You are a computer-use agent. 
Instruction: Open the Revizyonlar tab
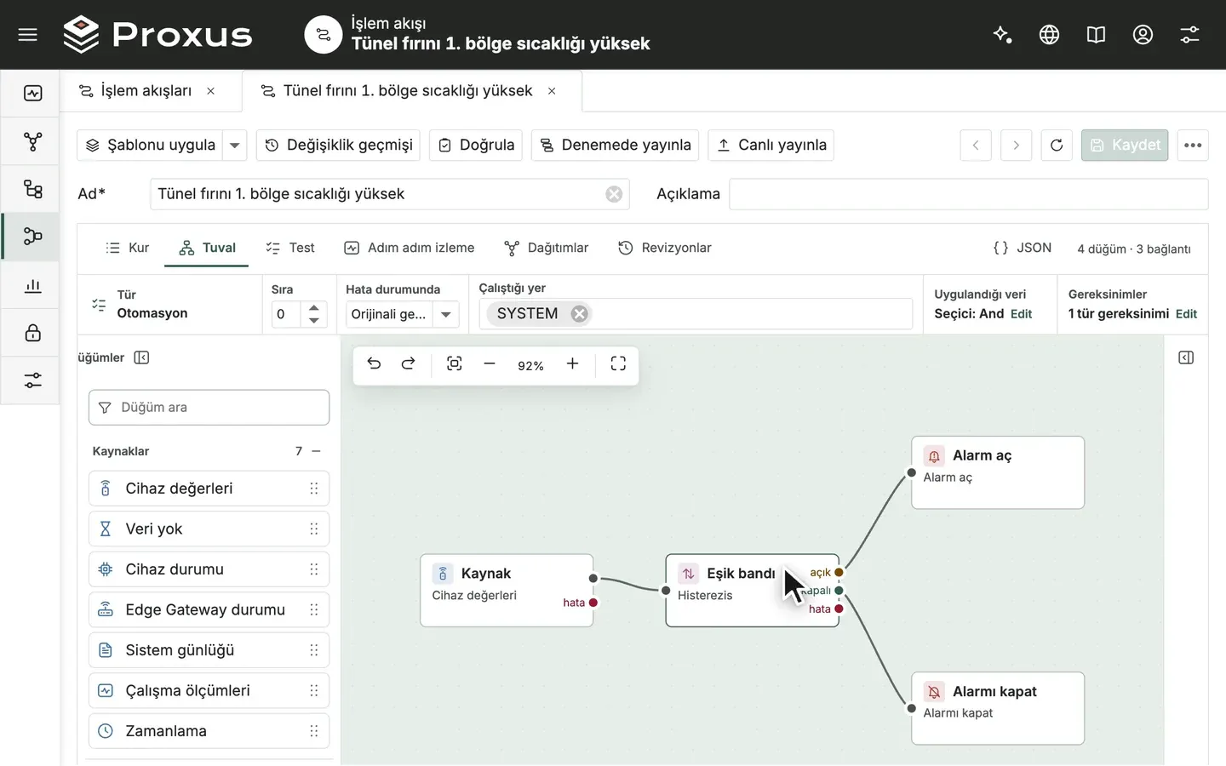tap(665, 248)
